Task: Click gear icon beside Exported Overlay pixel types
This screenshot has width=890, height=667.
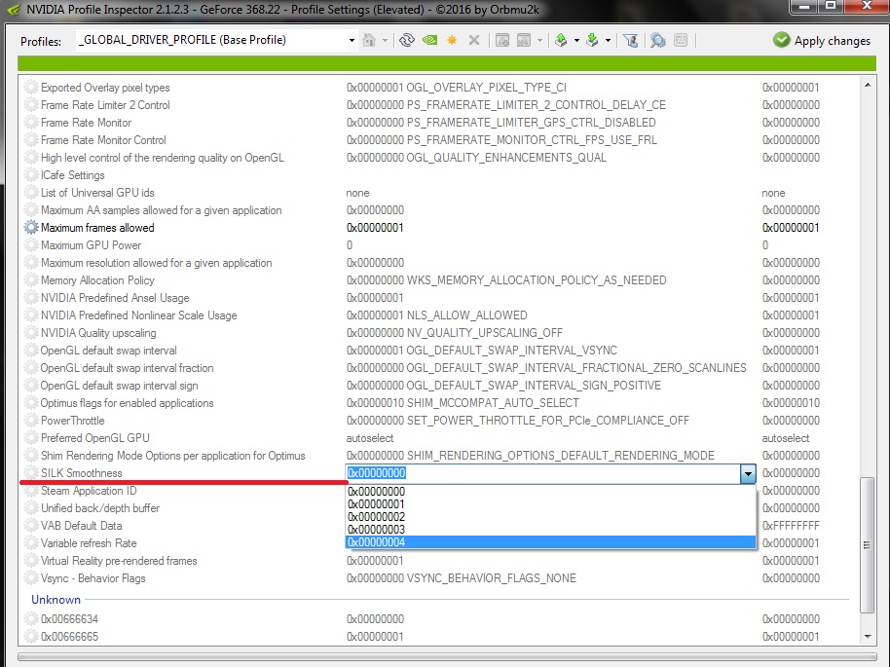Action: [30, 88]
